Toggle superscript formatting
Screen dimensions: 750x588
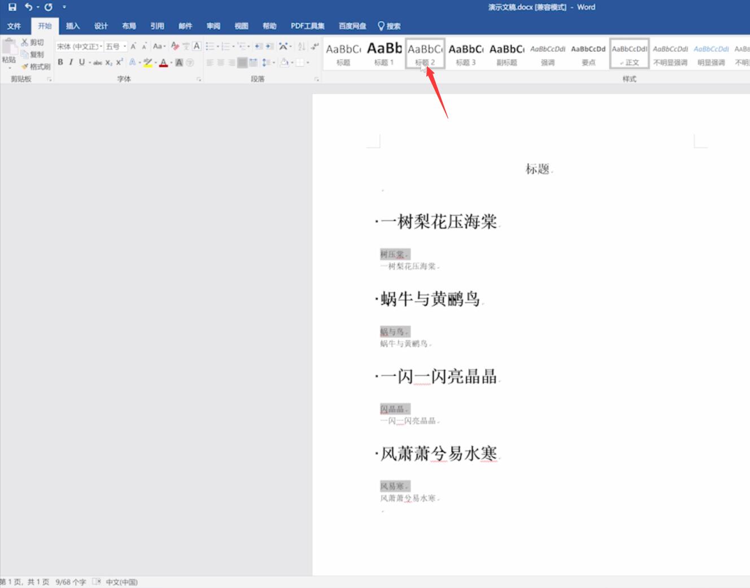pyautogui.click(x=119, y=62)
